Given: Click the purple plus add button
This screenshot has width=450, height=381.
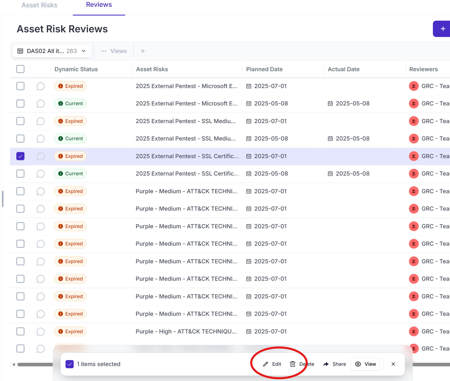Looking at the screenshot, I should tap(442, 29).
